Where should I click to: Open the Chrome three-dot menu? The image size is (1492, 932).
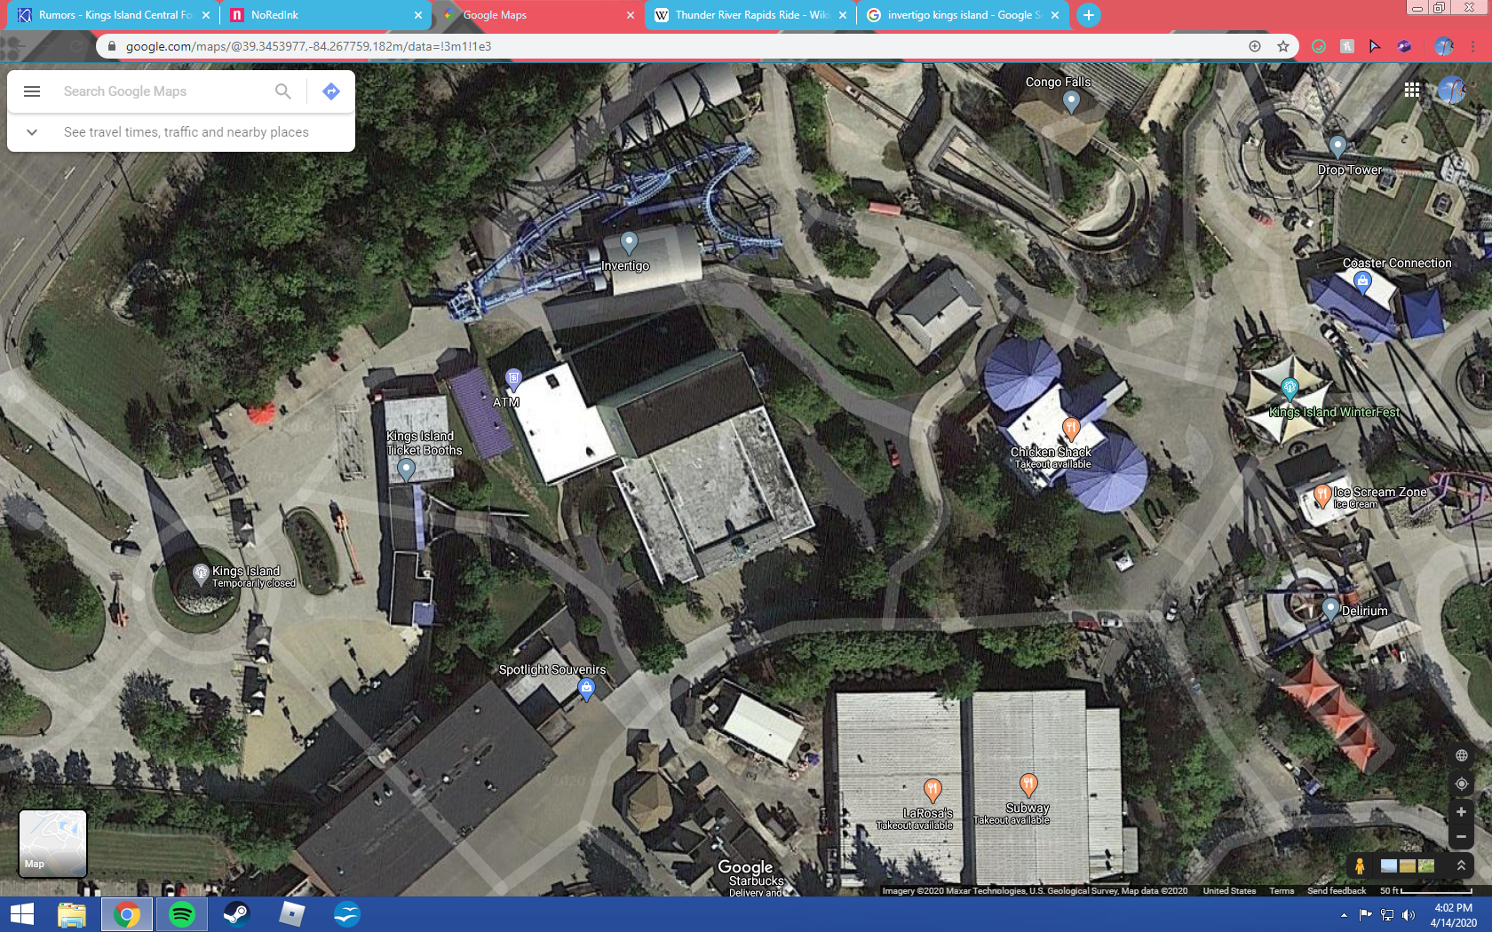pos(1473,46)
